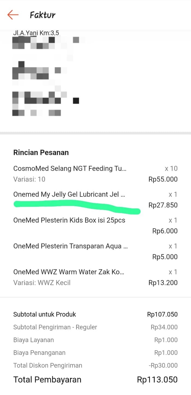Tap the Rp55.000 price
The width and height of the screenshot is (191, 395).
[163, 179]
